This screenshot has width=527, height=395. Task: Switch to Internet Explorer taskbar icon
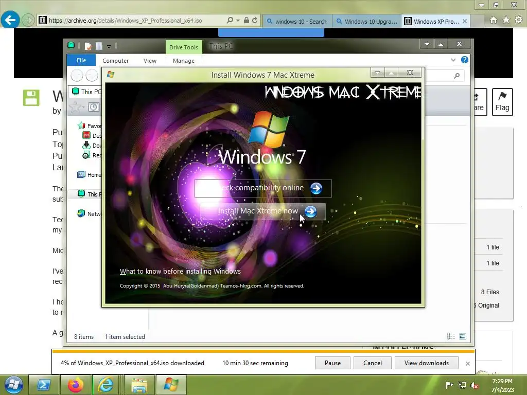click(106, 385)
